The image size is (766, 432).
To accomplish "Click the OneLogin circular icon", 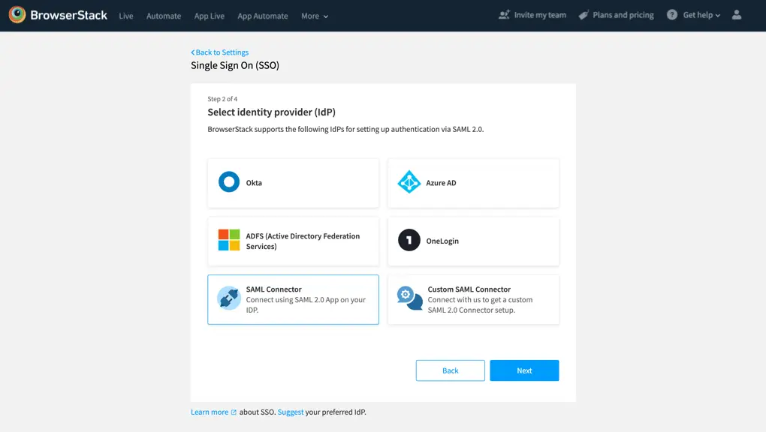I will pos(409,240).
